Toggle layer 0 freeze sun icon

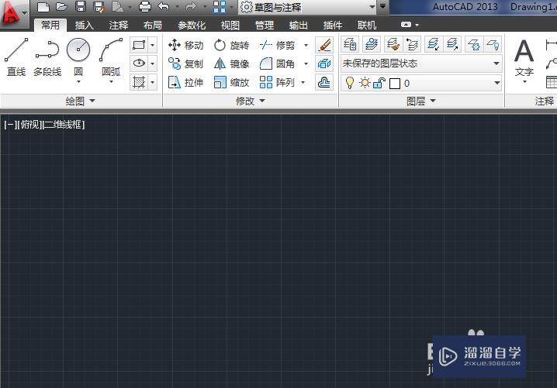(x=365, y=83)
